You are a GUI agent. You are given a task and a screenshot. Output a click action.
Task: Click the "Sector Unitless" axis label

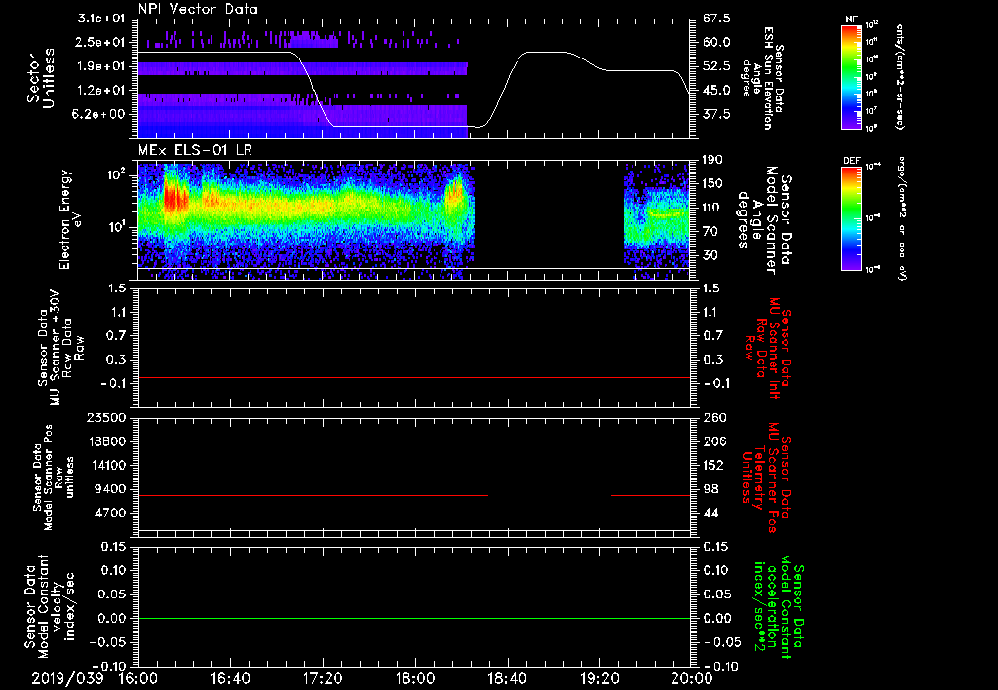[x=41, y=78]
